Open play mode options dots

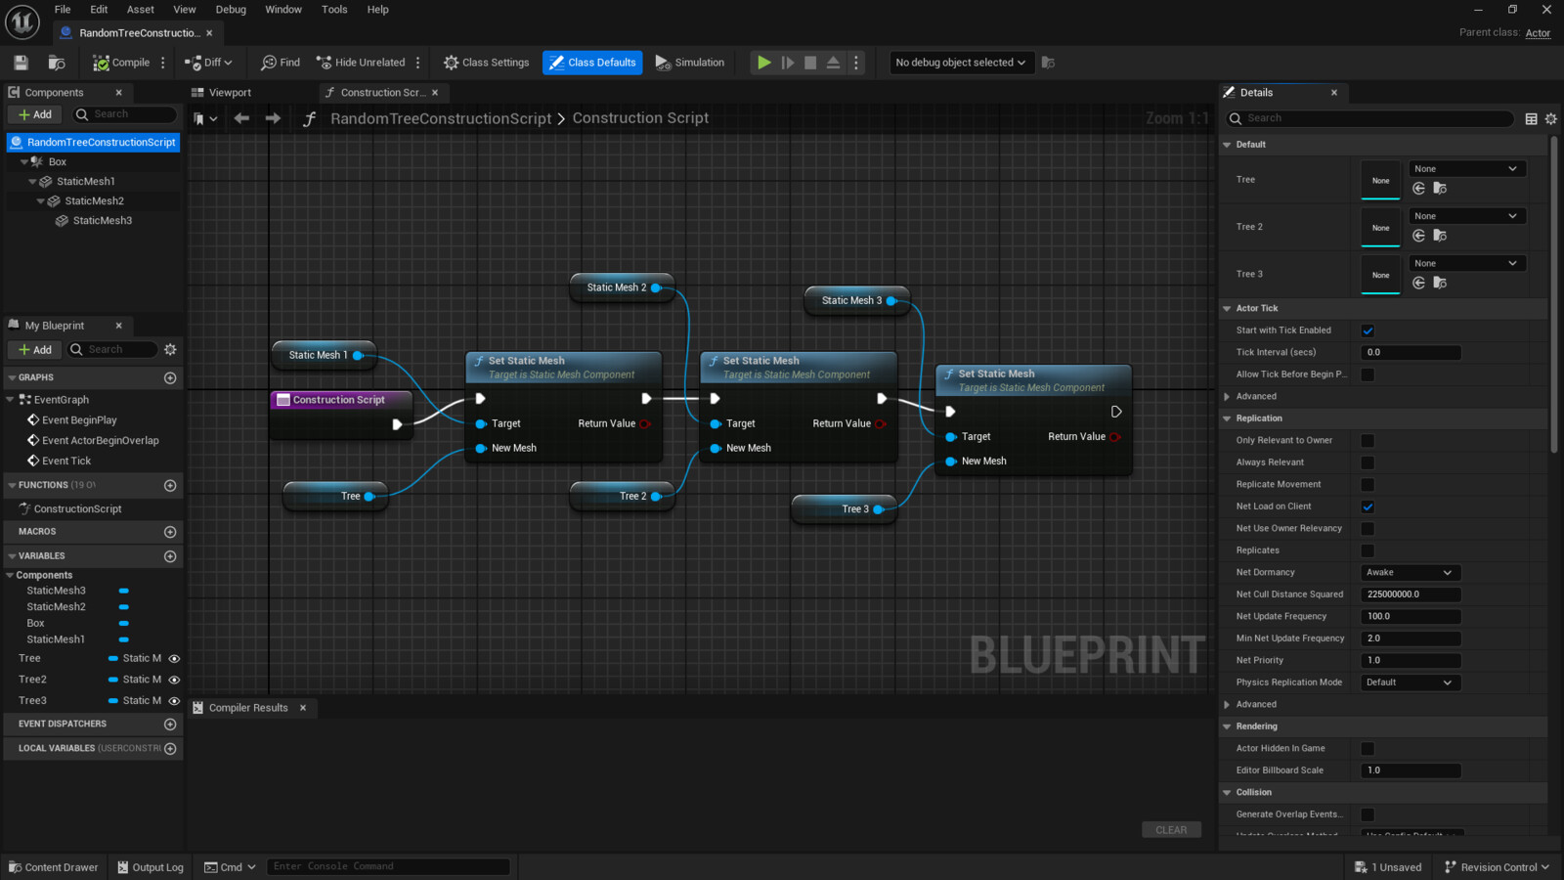click(856, 63)
